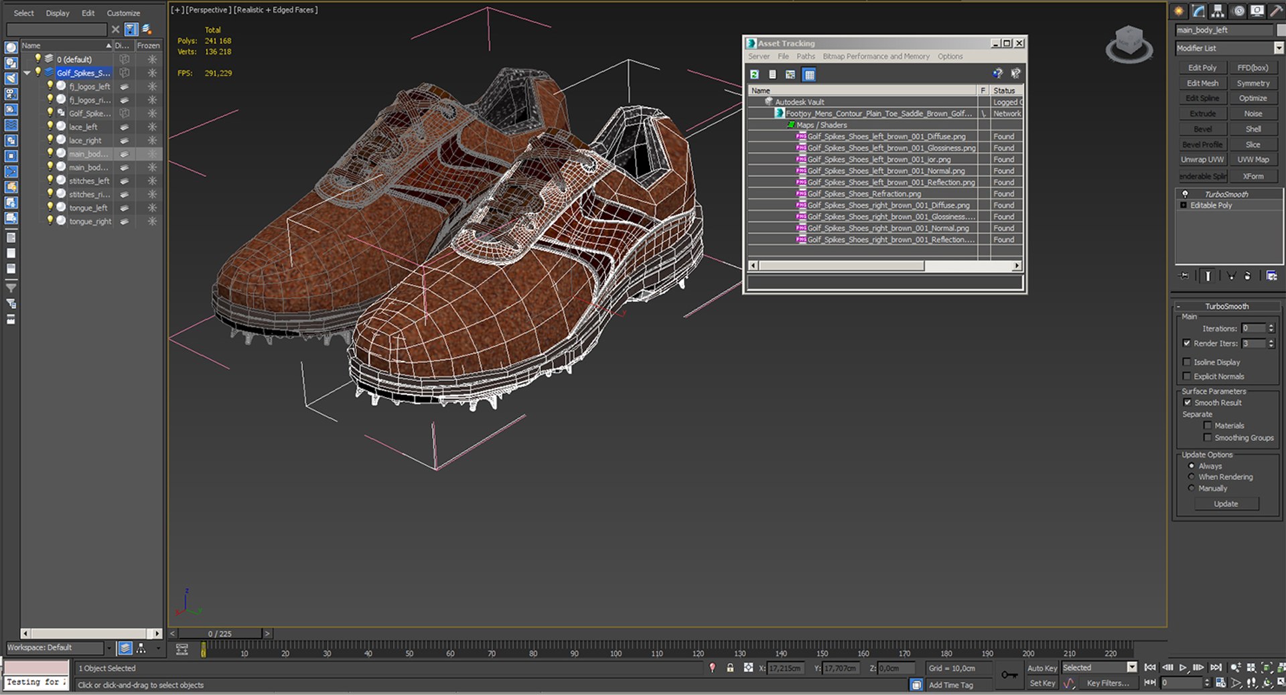Open the Modifier List dropdown
The width and height of the screenshot is (1286, 695).
1278,48
